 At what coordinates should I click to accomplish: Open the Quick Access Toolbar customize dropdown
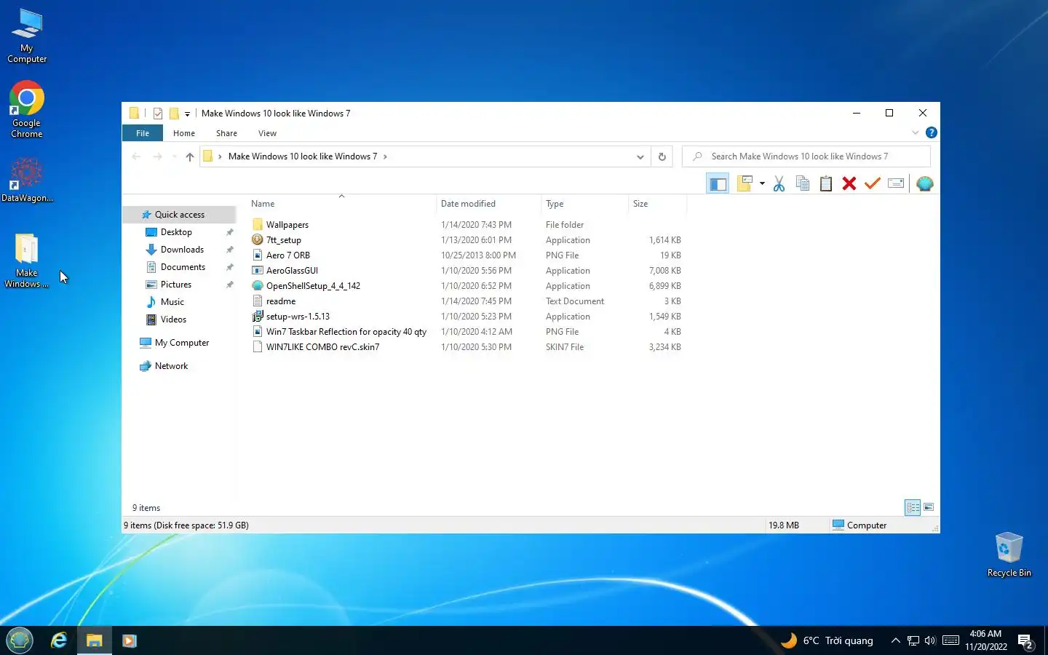(x=187, y=114)
